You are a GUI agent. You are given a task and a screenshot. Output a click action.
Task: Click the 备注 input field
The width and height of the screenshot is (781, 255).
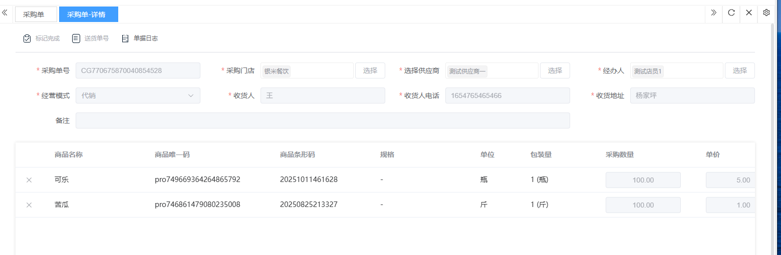click(322, 120)
